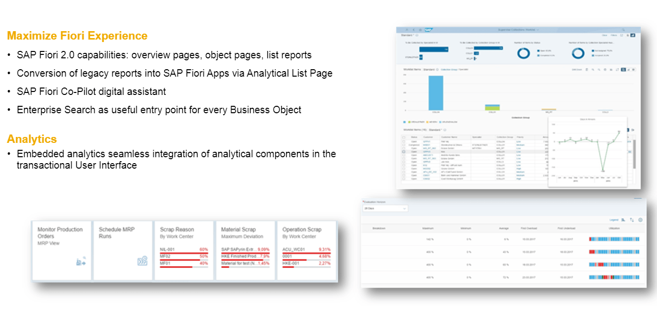657x311 pixels.
Task: Expand the Standard variant dropdown at top
Action: pyautogui.click(x=409, y=35)
